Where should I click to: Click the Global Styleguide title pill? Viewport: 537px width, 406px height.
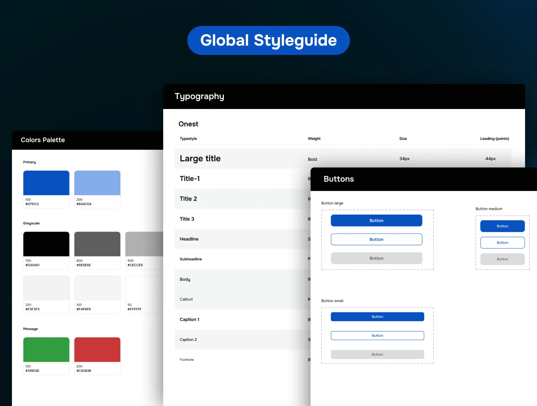pos(268,40)
